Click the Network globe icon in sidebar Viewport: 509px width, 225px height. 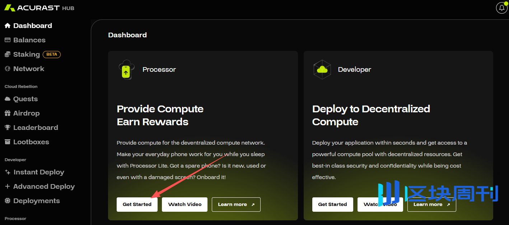pyautogui.click(x=8, y=69)
